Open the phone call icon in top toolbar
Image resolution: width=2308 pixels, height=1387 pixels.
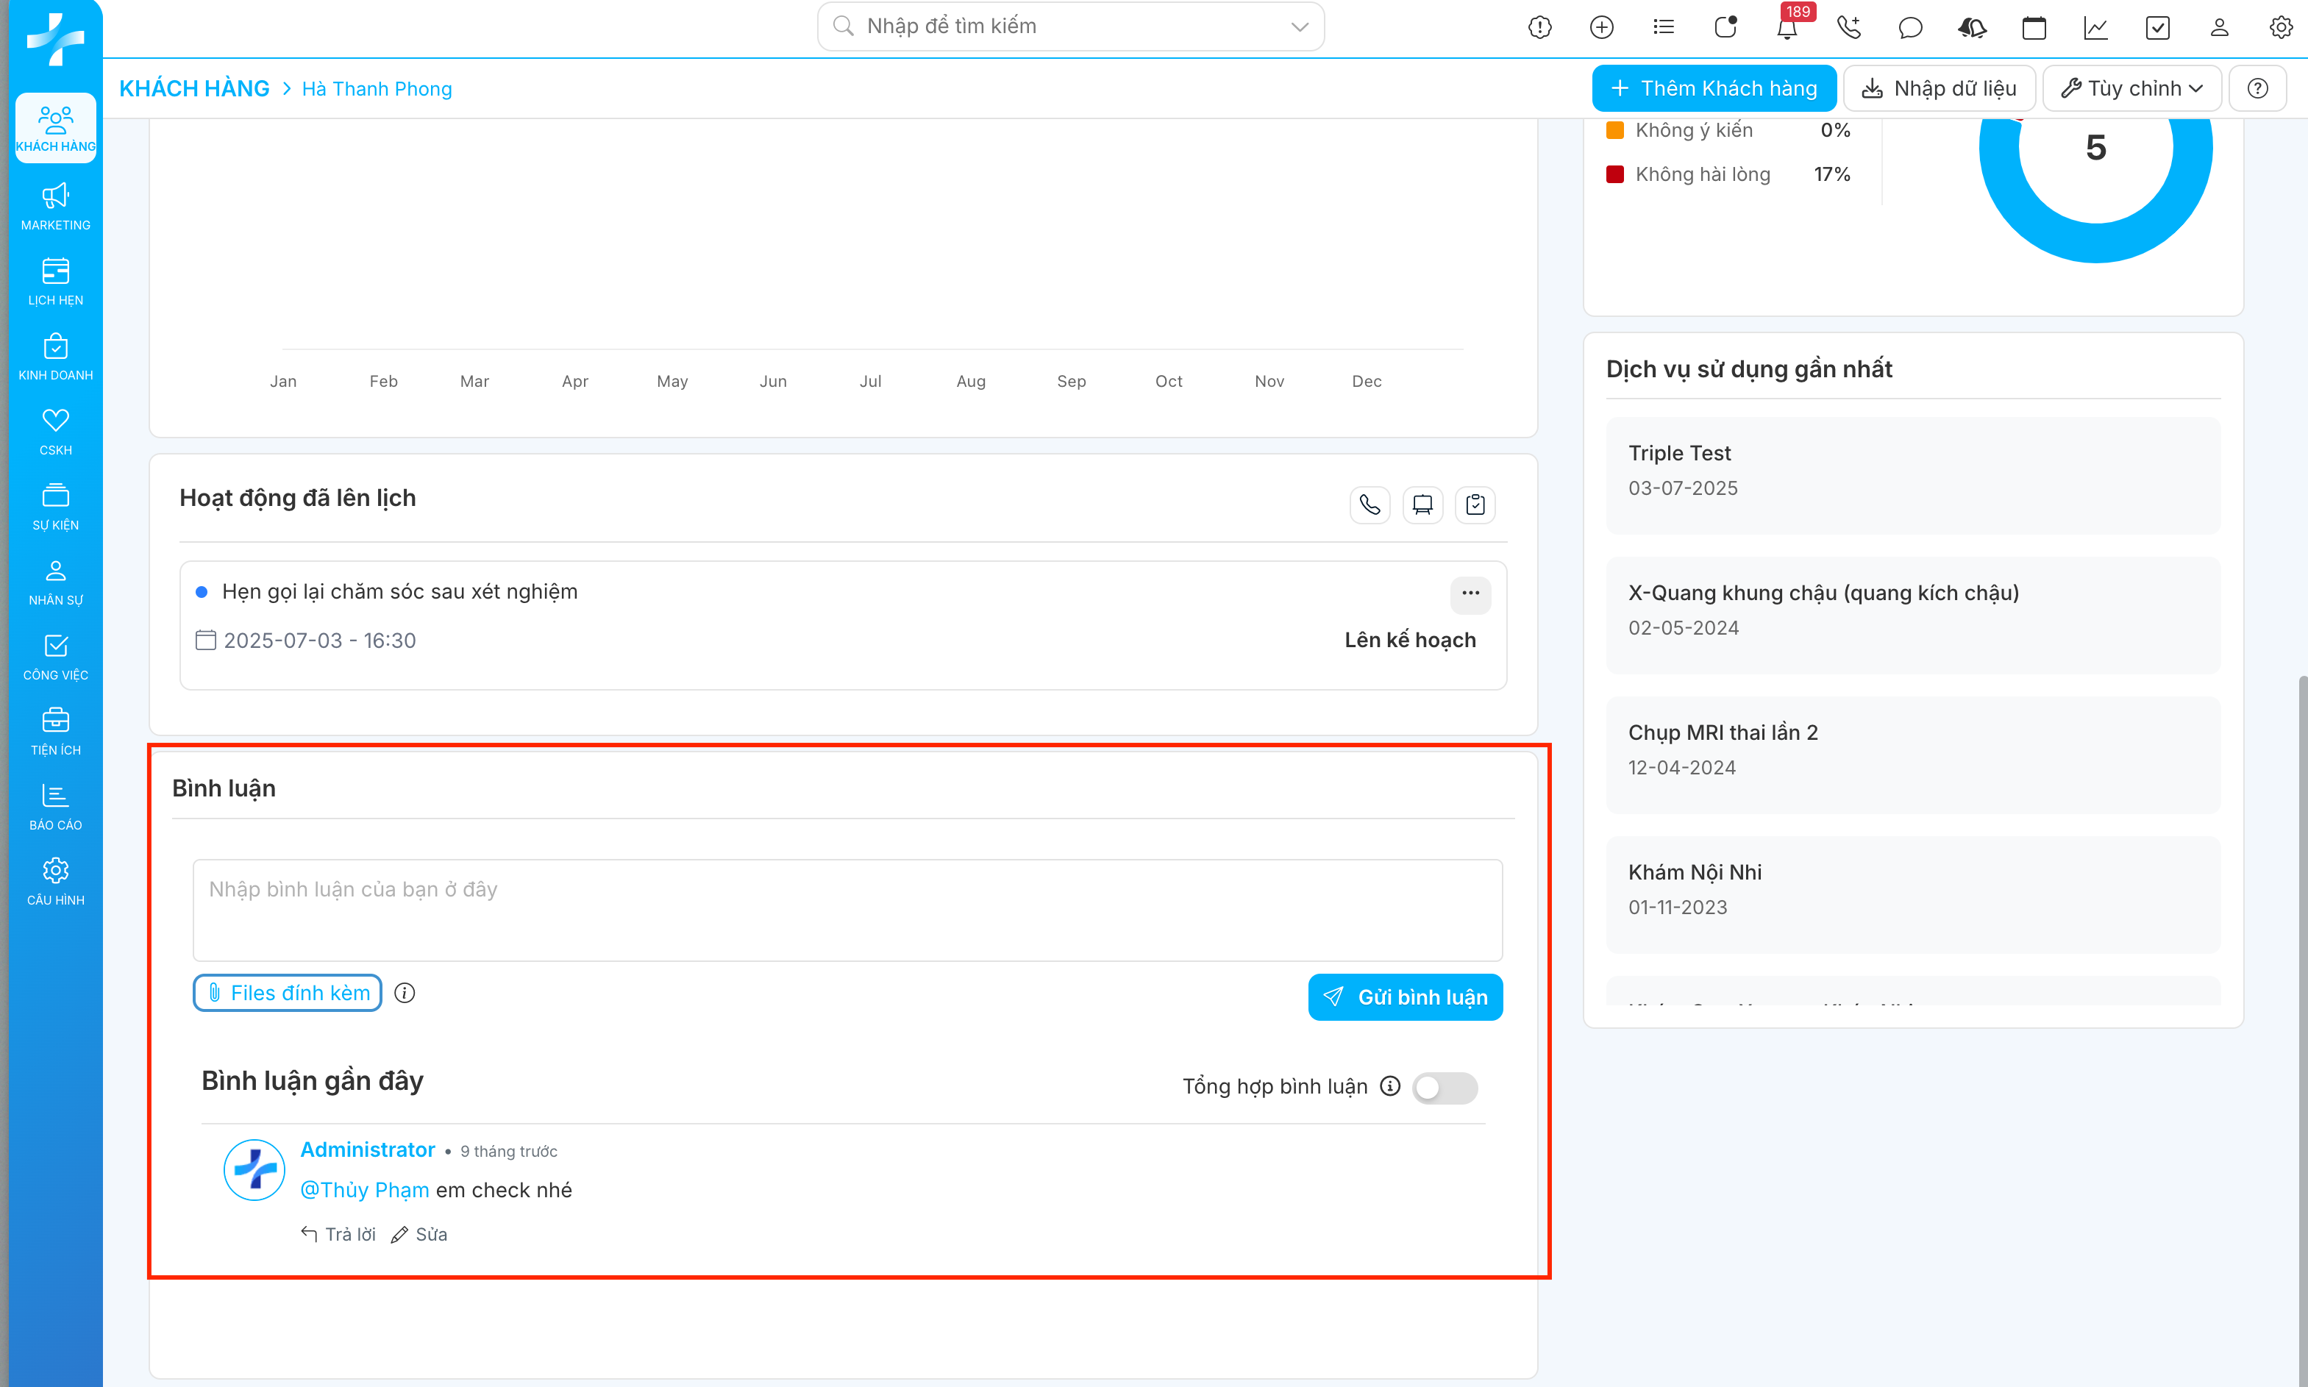(x=1848, y=28)
